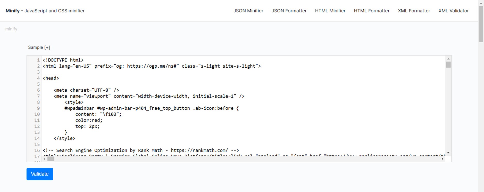Go to HTML Formatter
484x192 pixels.
371,11
